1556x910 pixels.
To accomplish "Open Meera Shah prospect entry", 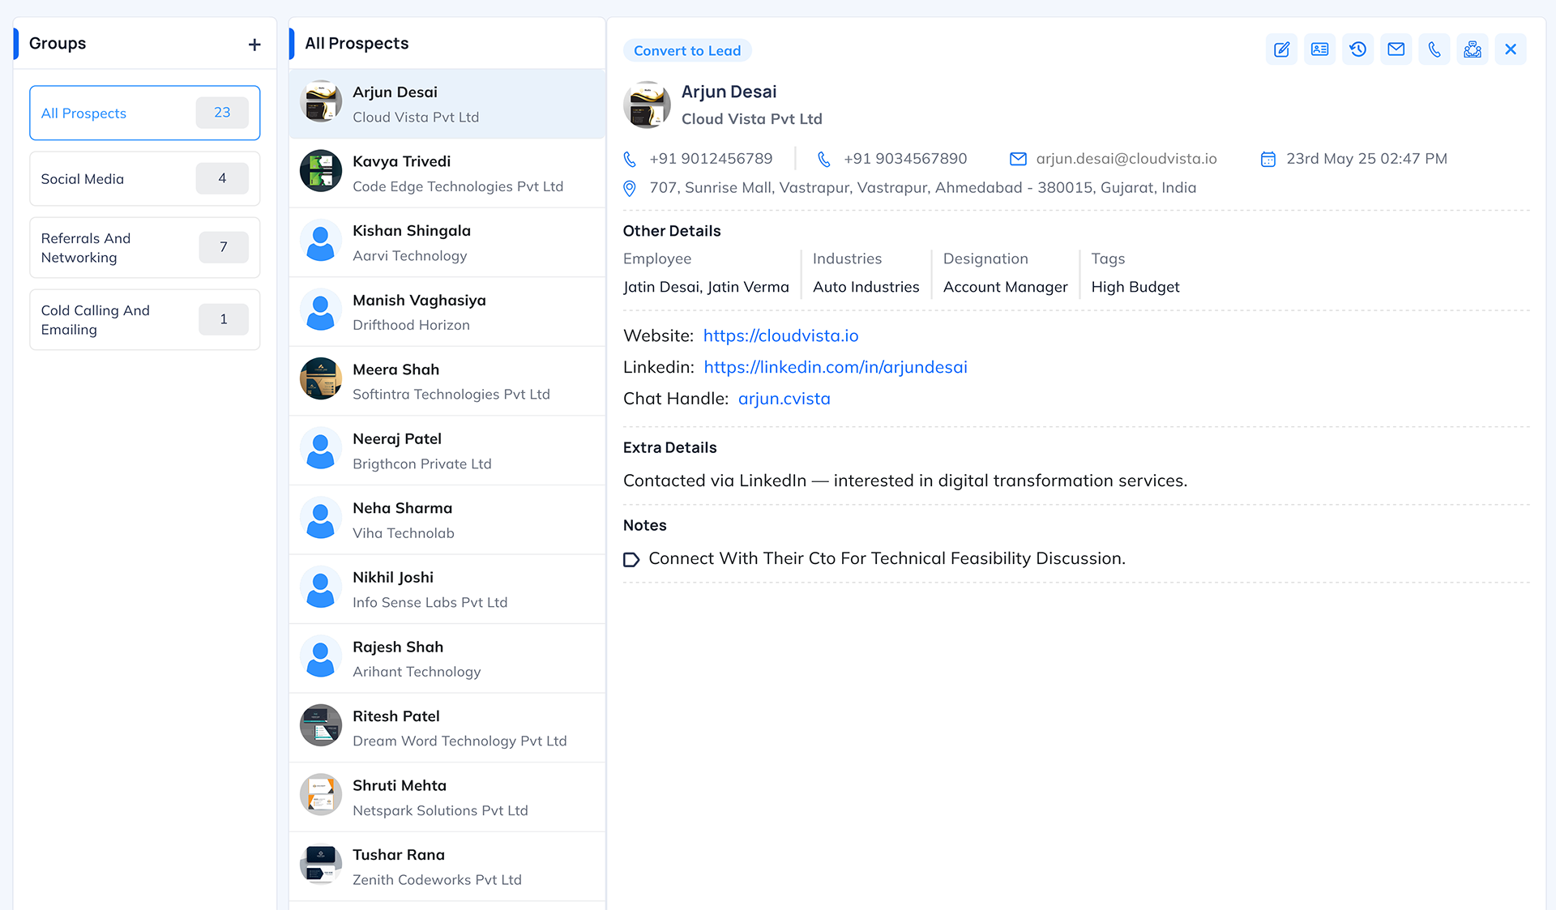I will click(447, 382).
